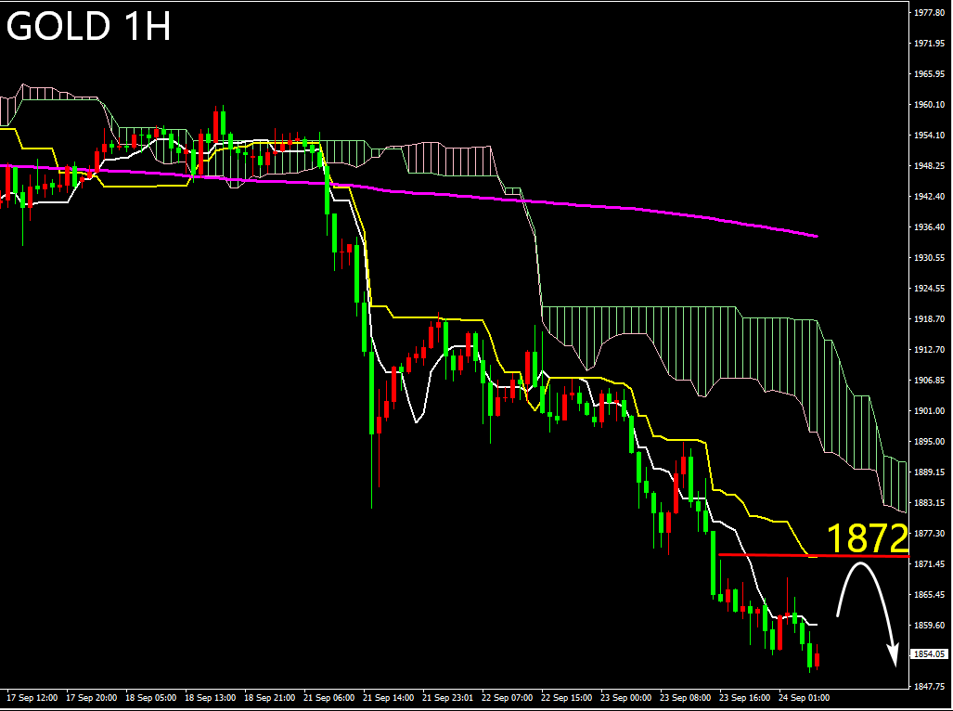
Task: Click the GOLD 1H chart title
Action: click(88, 27)
